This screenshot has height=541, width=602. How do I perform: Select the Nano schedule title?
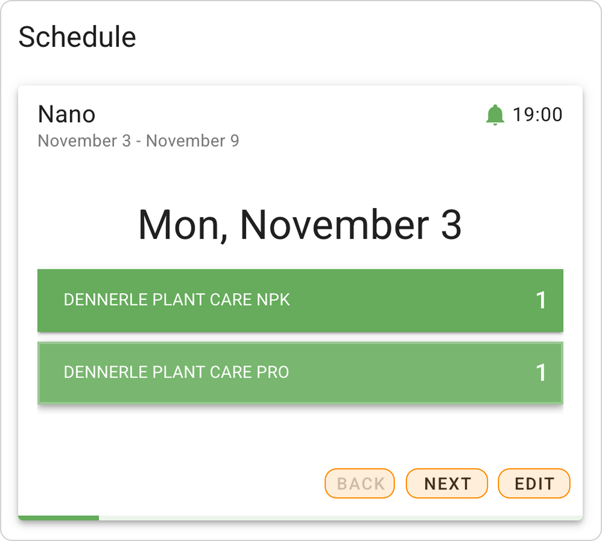[67, 114]
